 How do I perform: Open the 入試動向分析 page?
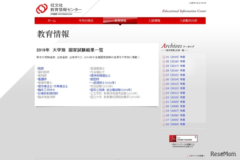(x=189, y=21)
